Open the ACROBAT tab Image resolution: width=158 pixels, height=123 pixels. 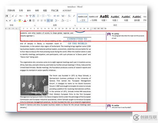tap(67, 11)
